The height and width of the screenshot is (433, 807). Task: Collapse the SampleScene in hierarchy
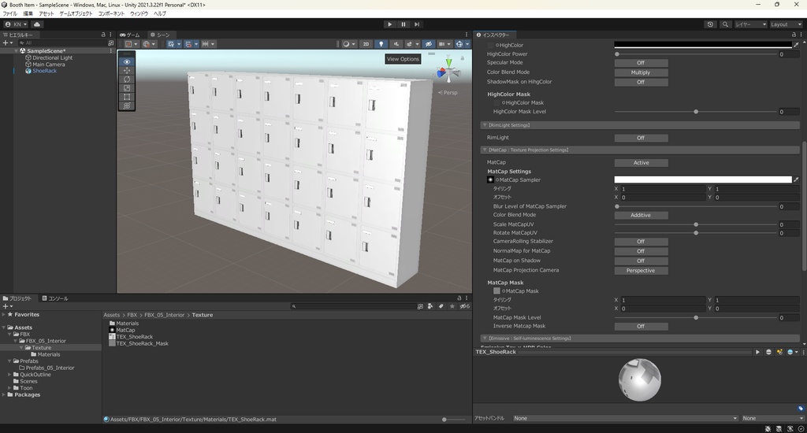pos(17,51)
